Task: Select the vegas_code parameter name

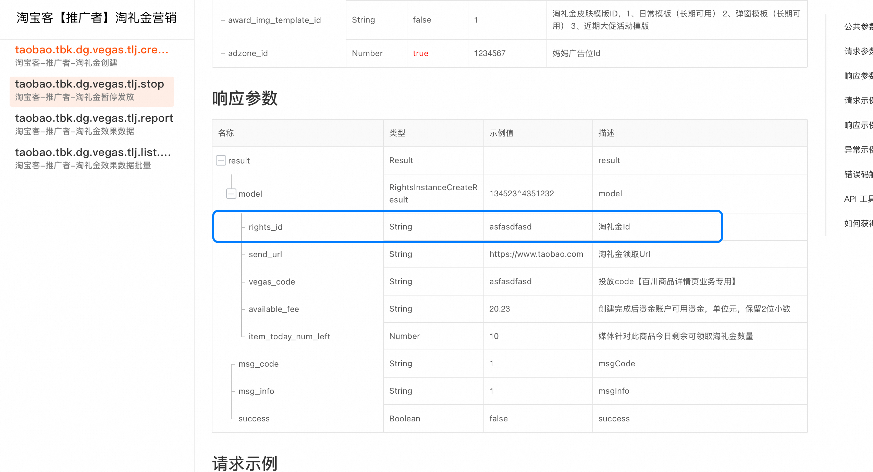Action: (x=272, y=281)
